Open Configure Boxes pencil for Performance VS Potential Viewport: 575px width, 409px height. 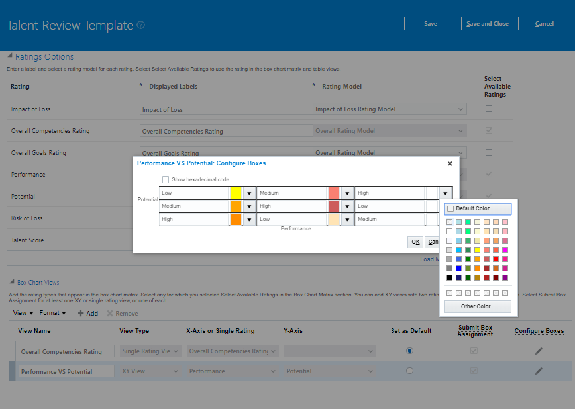pyautogui.click(x=539, y=371)
